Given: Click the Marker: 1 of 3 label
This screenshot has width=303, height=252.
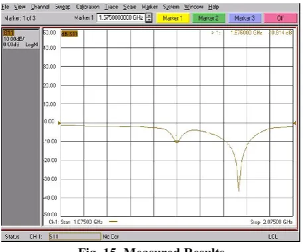Looking at the screenshot, I should 20,18.
